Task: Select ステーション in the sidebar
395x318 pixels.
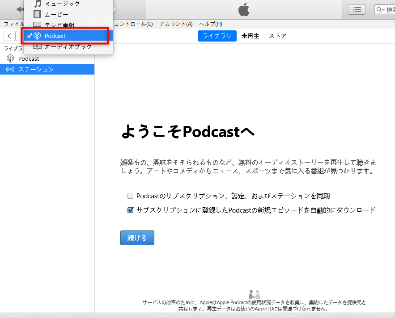Action: click(x=47, y=69)
